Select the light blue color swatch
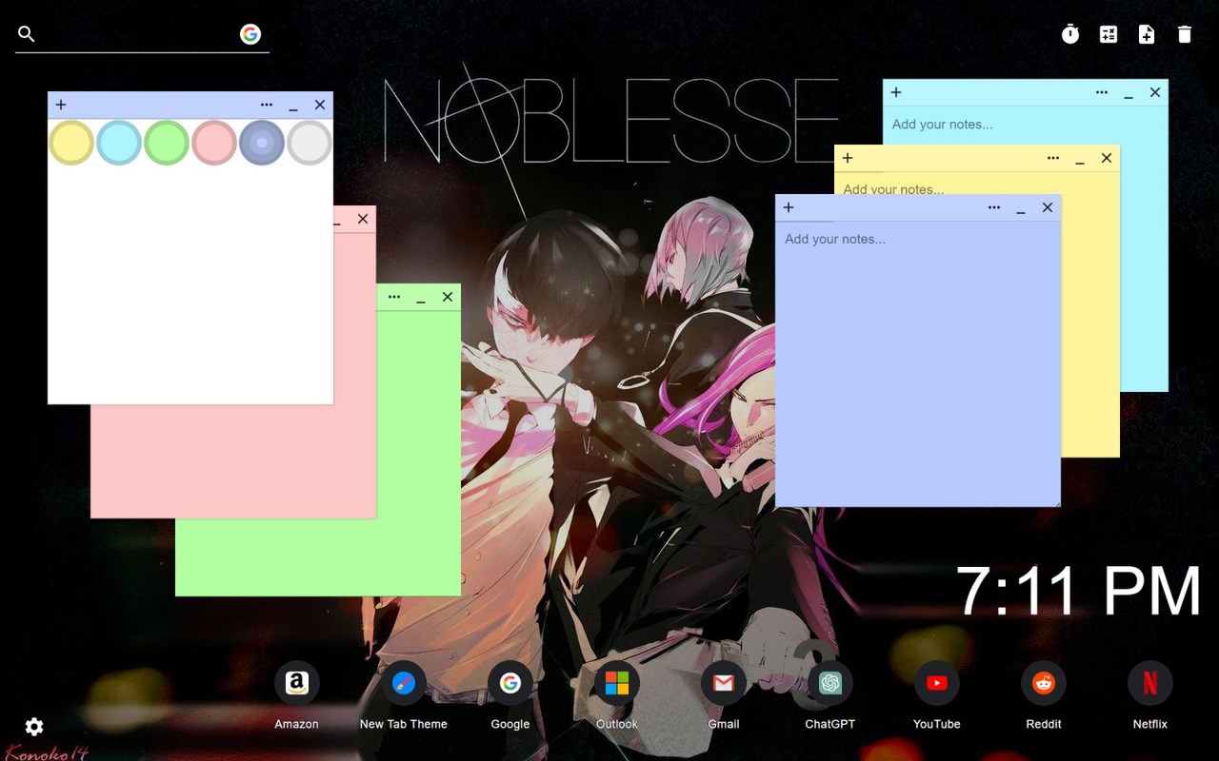This screenshot has width=1219, height=761. click(x=119, y=143)
